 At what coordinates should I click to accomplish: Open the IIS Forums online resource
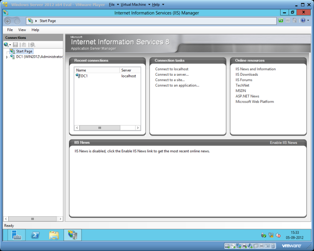pyautogui.click(x=244, y=80)
